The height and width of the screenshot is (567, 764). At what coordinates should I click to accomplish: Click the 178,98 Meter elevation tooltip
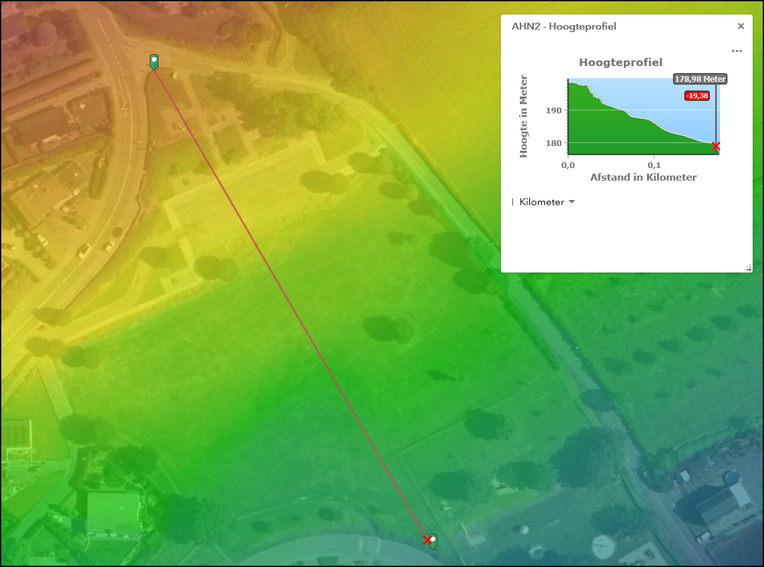[700, 79]
